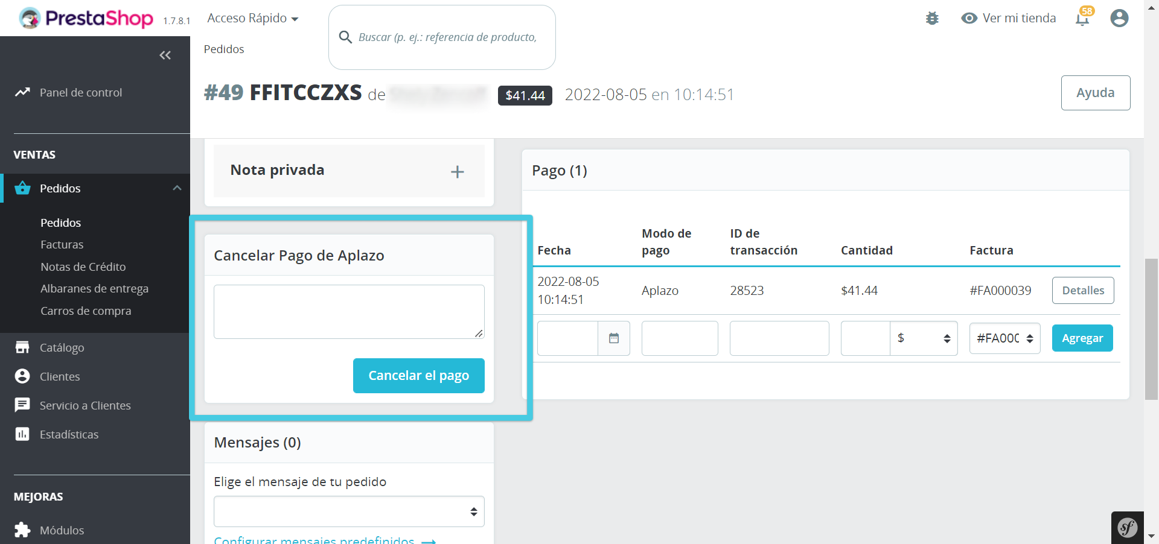Open the Estadísticas menu
This screenshot has width=1159, height=544.
coord(69,434)
